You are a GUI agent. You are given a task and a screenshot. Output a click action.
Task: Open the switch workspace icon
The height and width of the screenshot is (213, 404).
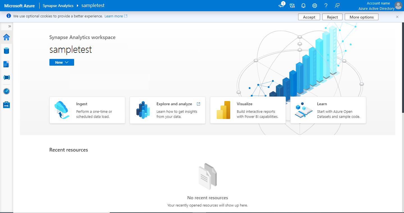click(x=292, y=6)
